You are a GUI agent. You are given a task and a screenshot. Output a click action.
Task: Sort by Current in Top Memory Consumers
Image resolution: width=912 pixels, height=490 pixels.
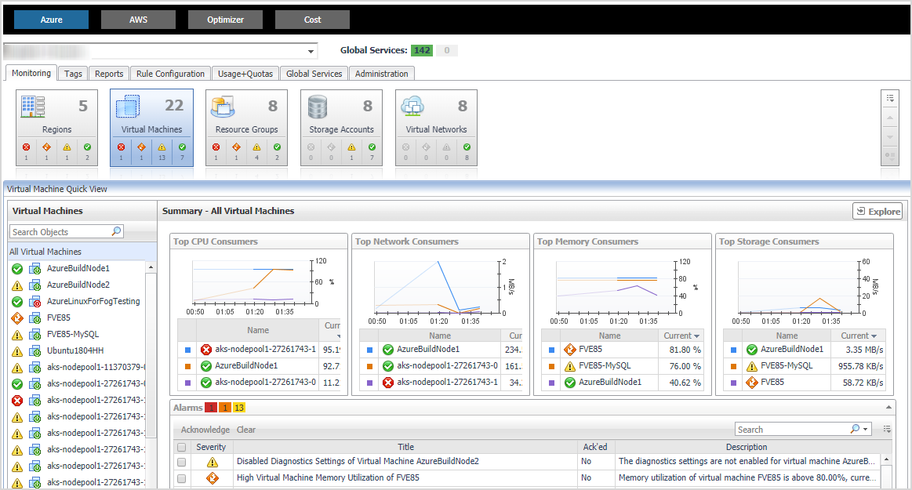pos(681,336)
